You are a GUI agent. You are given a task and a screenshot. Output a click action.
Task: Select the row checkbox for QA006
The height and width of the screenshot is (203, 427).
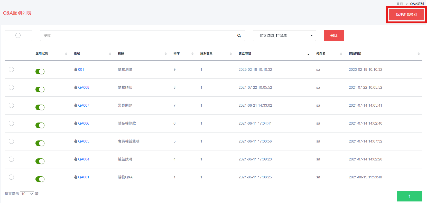click(11, 123)
